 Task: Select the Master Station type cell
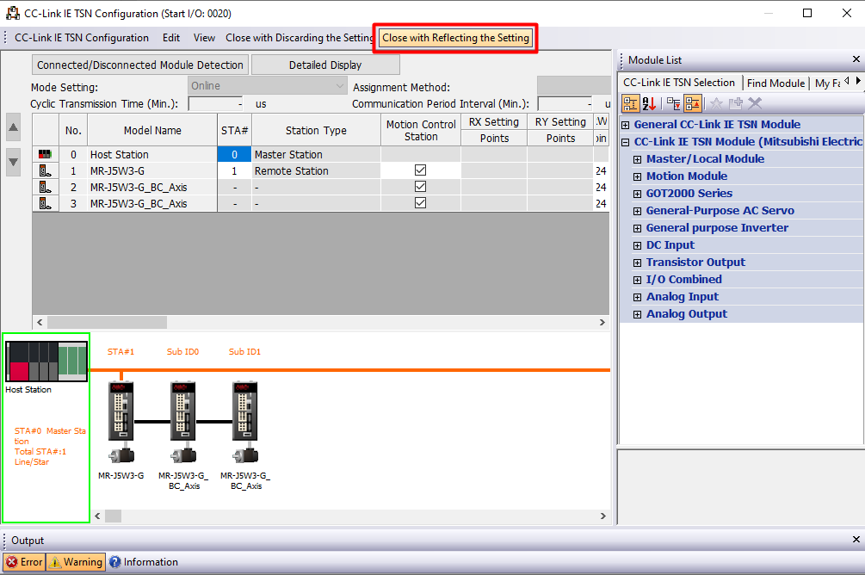pos(316,155)
